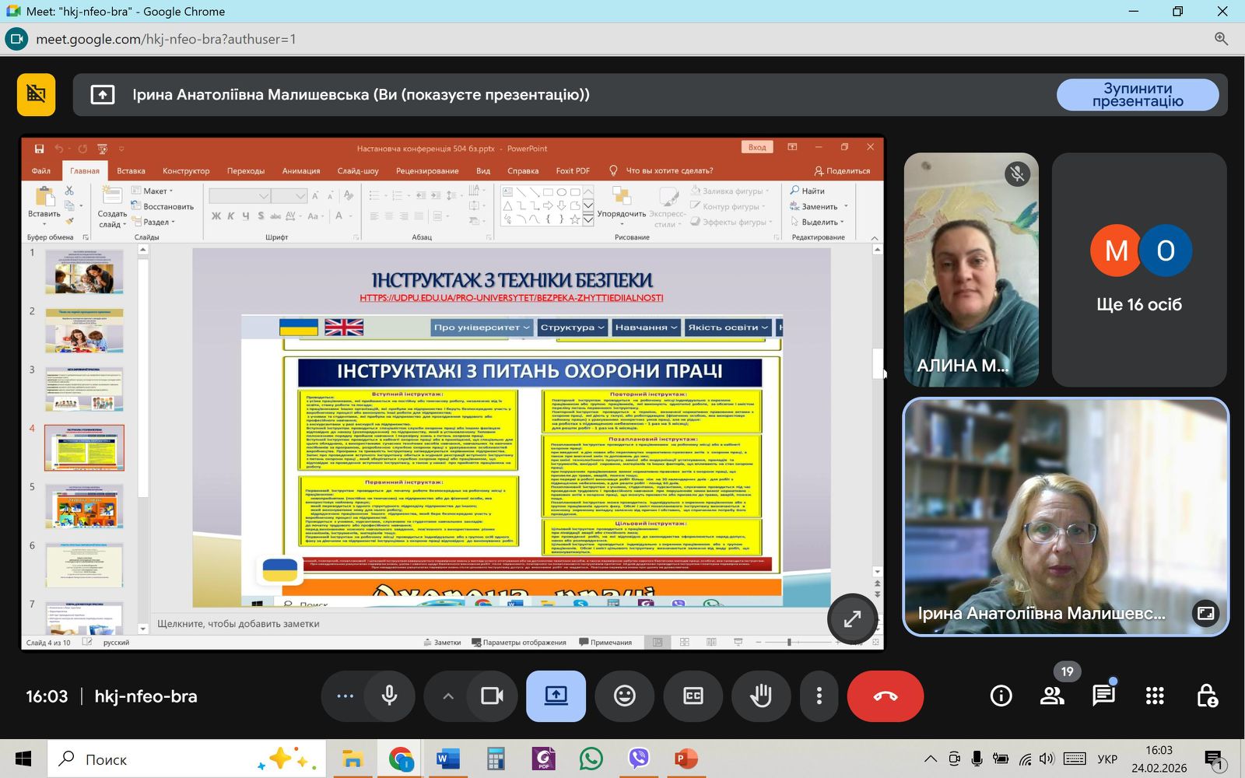Select the 'Анимация' ribbon tab

coord(301,170)
